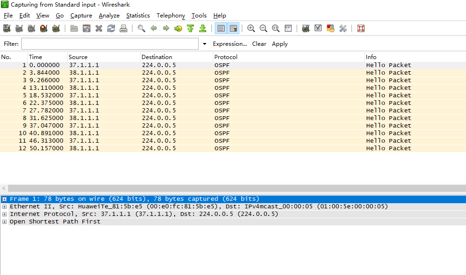Go forward in packet history arrow
Image resolution: width=466 pixels, height=275 pixels.
(166, 28)
